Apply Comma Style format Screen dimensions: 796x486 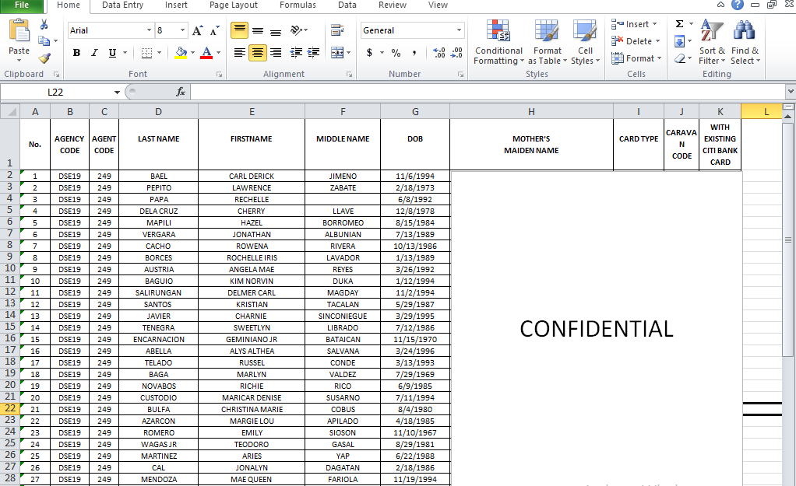click(414, 52)
